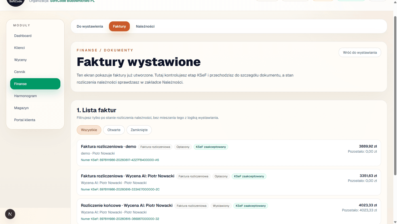Image resolution: width=397 pixels, height=224 pixels.
Task: Open Portal klienta module
Action: [x=35, y=120]
